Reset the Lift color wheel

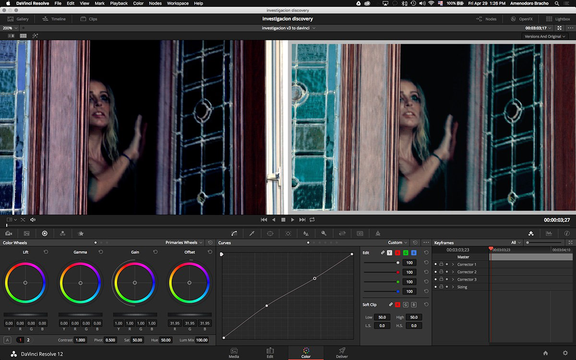tap(46, 252)
